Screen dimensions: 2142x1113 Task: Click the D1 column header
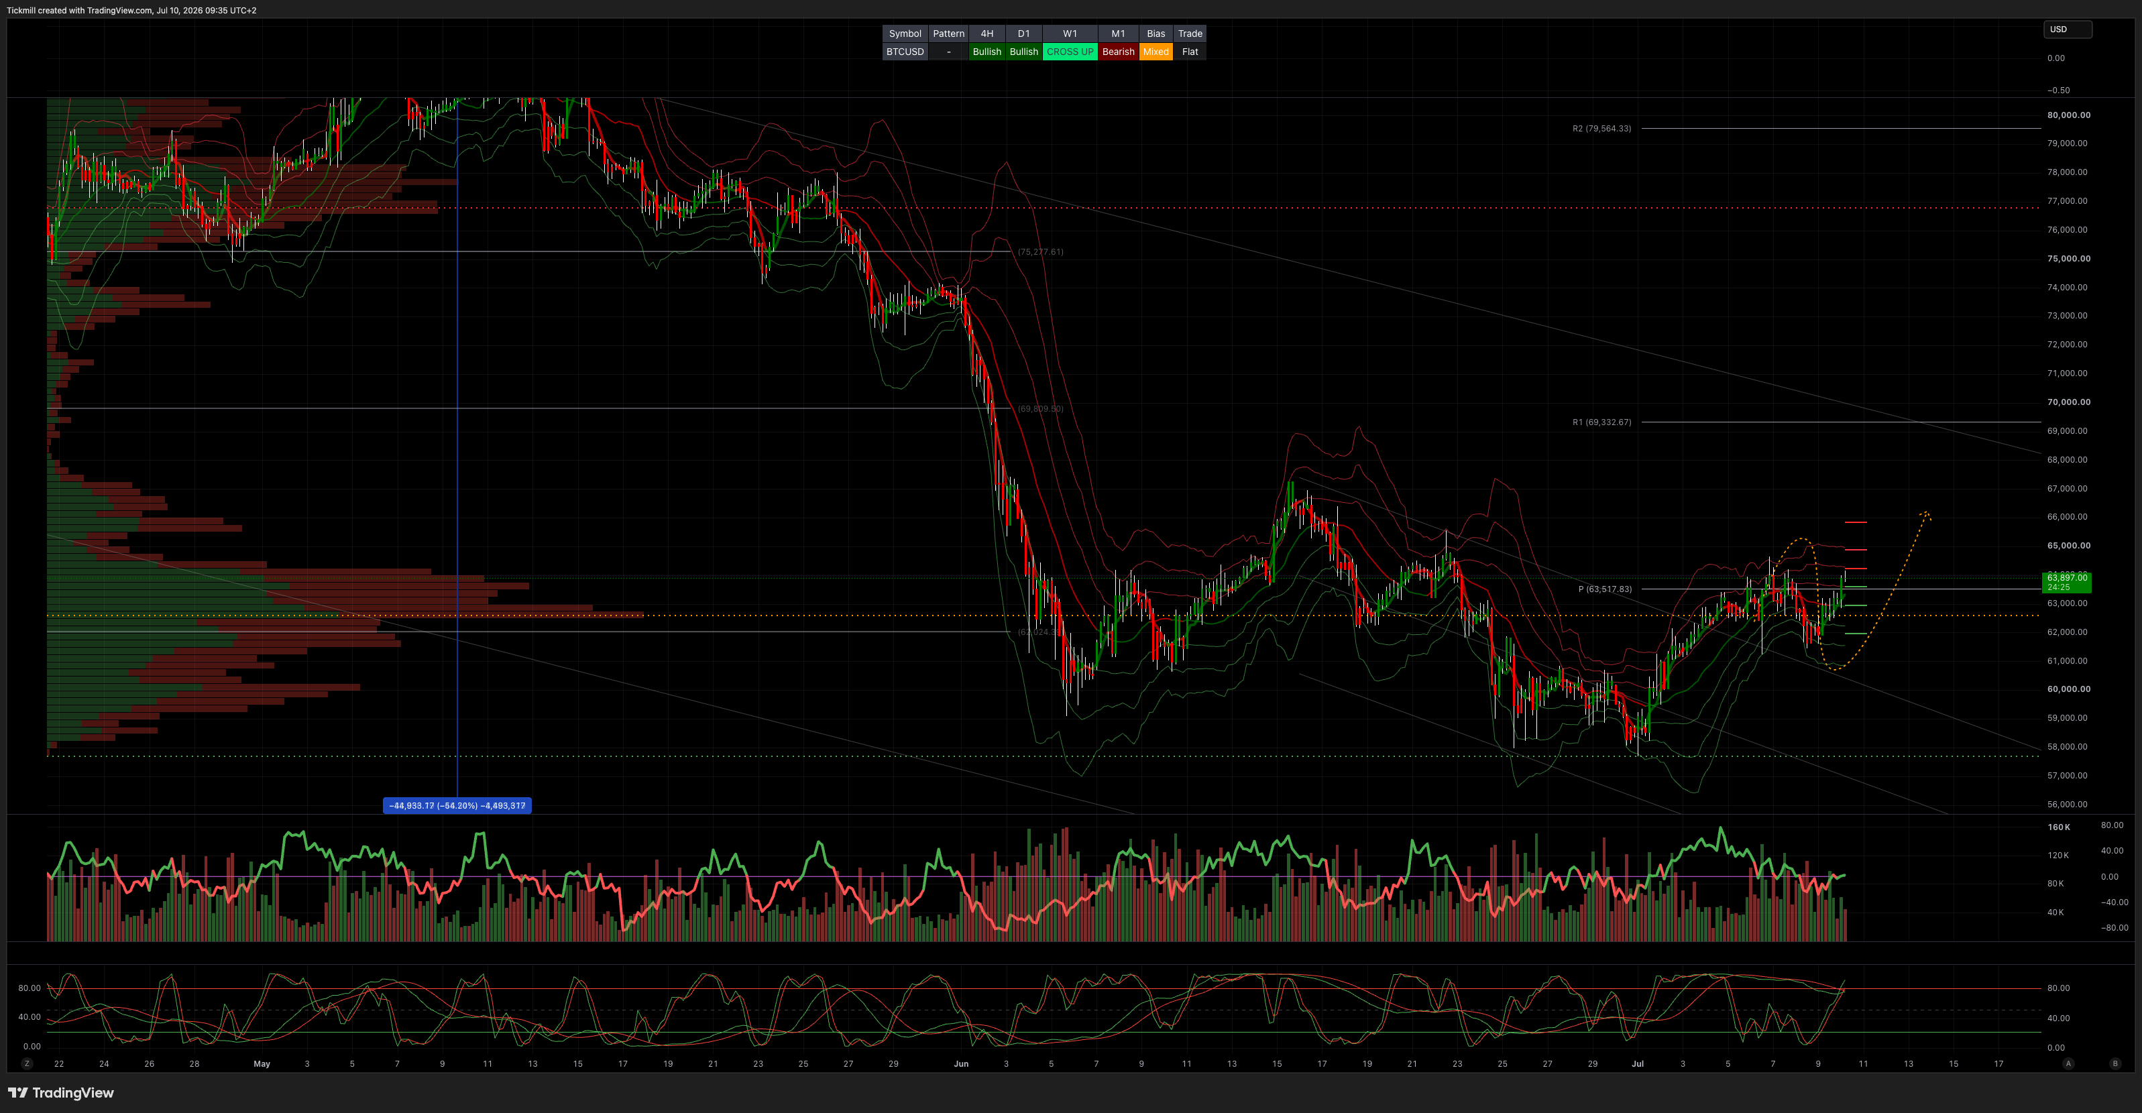[1023, 34]
